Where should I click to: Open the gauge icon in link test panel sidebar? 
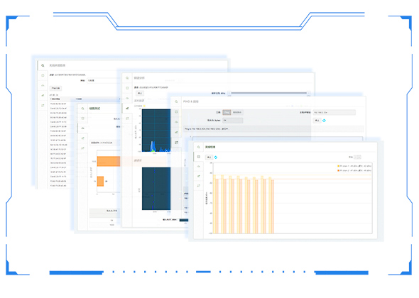[x=82, y=128]
